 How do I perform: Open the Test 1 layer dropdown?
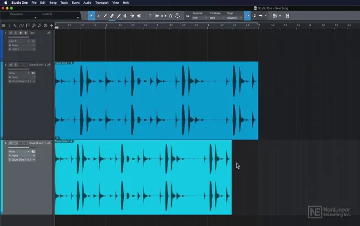click(22, 49)
